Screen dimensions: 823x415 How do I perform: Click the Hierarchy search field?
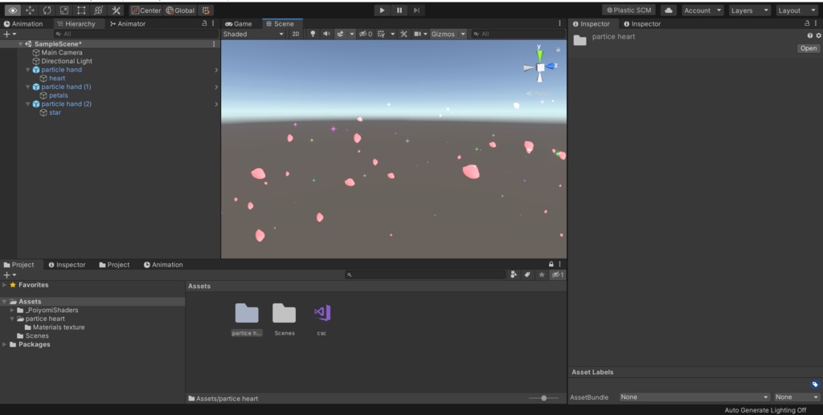pyautogui.click(x=137, y=34)
